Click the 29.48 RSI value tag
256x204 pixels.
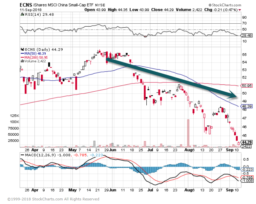(x=247, y=35)
